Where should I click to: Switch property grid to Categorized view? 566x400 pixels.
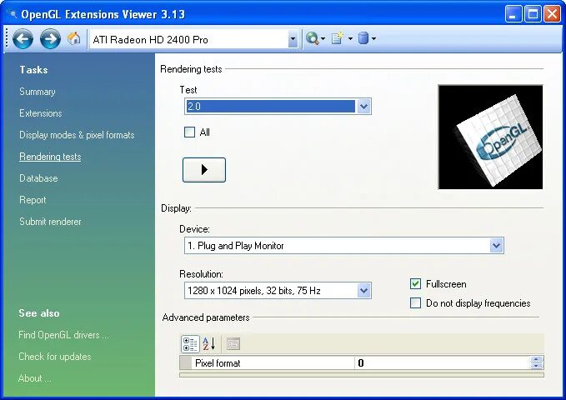pos(190,343)
